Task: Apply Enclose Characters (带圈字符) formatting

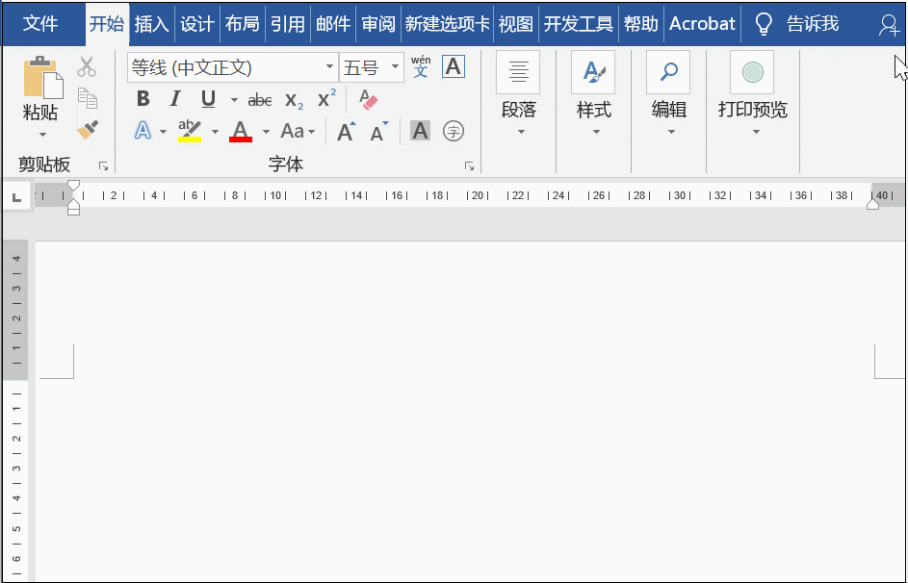Action: [x=453, y=131]
